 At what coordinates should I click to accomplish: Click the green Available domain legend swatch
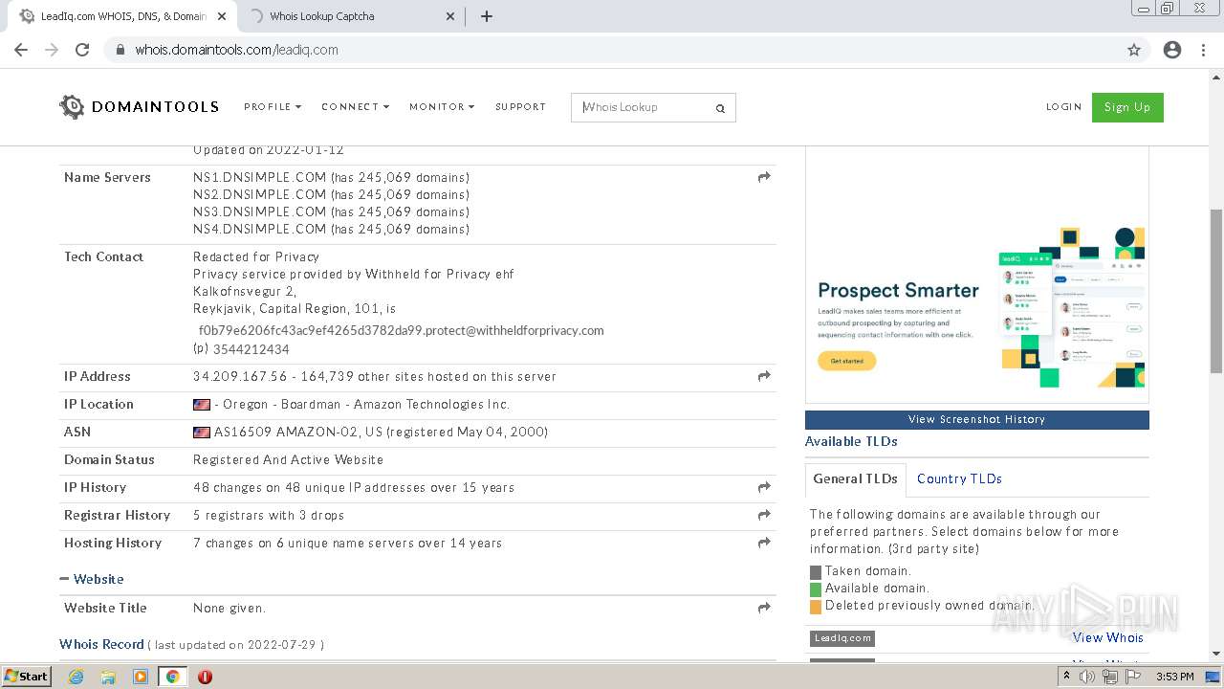[x=816, y=589]
